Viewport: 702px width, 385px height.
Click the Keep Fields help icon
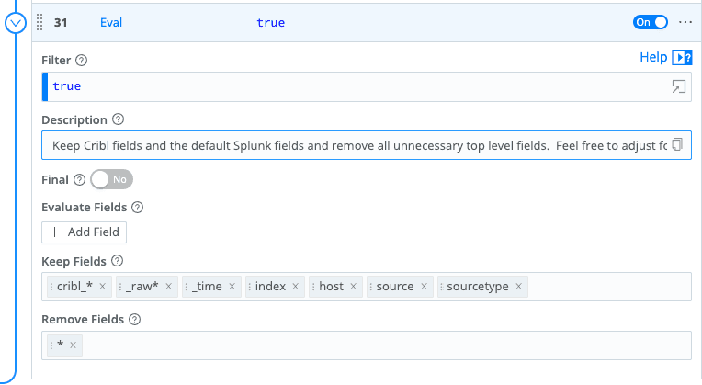coord(118,262)
